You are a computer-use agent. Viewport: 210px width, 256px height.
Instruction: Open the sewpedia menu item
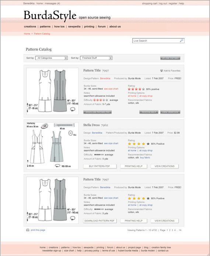[74, 27]
